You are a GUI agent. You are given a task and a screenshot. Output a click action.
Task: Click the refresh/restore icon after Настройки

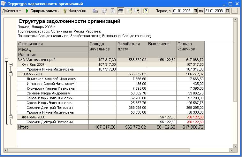95,11
